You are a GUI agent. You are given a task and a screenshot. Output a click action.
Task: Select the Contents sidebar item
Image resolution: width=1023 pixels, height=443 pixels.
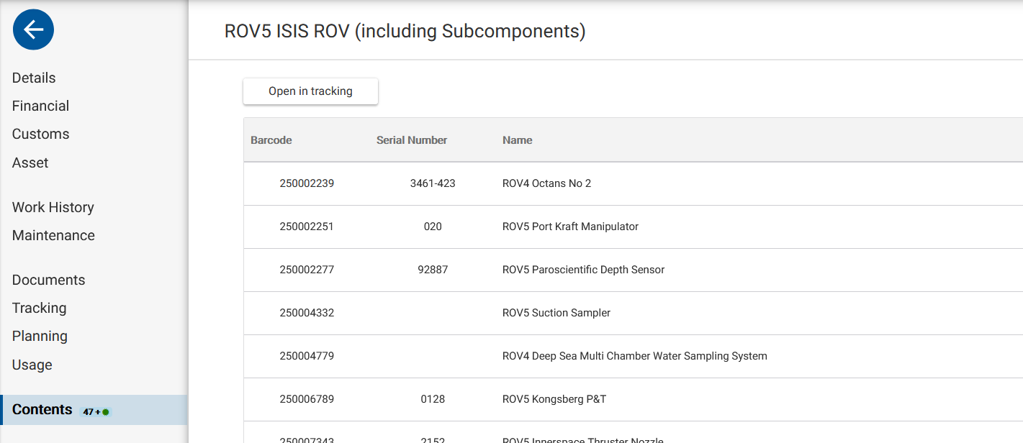[42, 410]
